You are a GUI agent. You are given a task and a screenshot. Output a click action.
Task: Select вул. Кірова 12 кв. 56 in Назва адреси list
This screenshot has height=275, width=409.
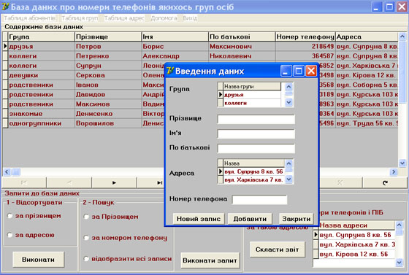[x=356, y=254]
